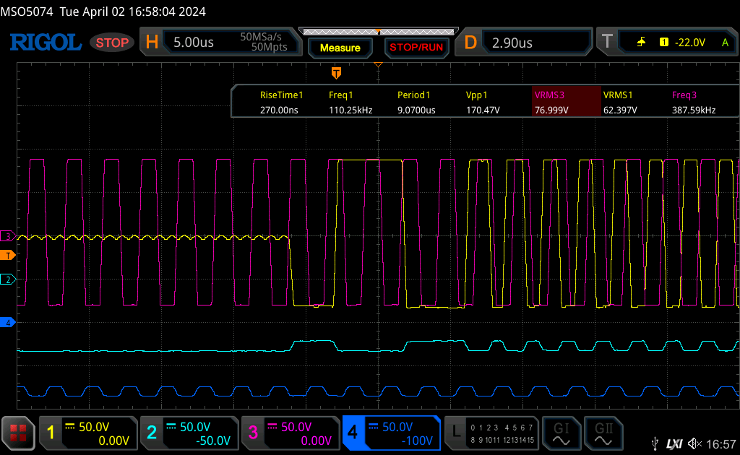The width and height of the screenshot is (740, 455).
Task: Select channel 2 offset -50.0V value
Action: (x=213, y=441)
